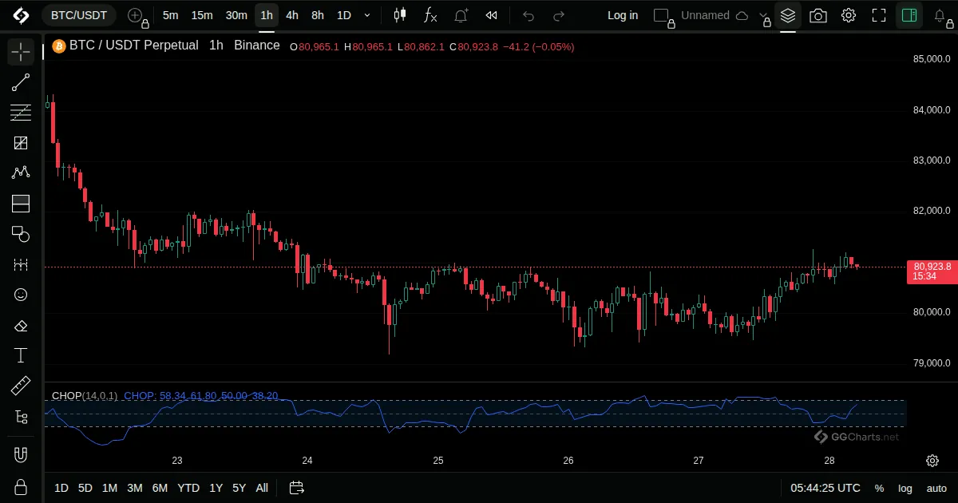The height and width of the screenshot is (503, 958).
Task: Set range to 1D
Action: click(61, 488)
